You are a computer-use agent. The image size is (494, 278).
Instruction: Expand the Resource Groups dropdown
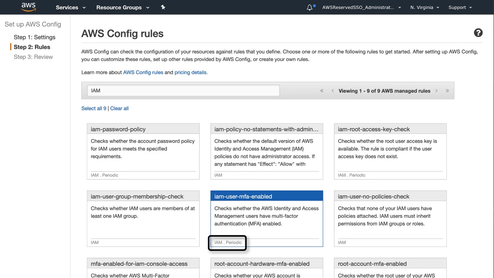pos(122,7)
